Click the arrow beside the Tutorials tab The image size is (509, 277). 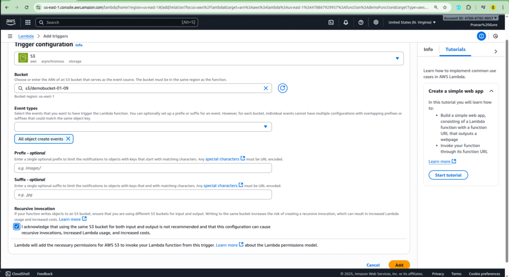496,51
